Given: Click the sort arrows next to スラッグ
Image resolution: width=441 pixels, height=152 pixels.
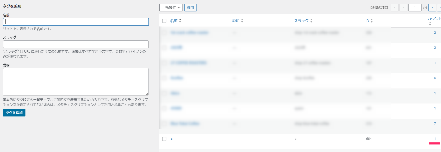Looking at the screenshot, I should [311, 21].
